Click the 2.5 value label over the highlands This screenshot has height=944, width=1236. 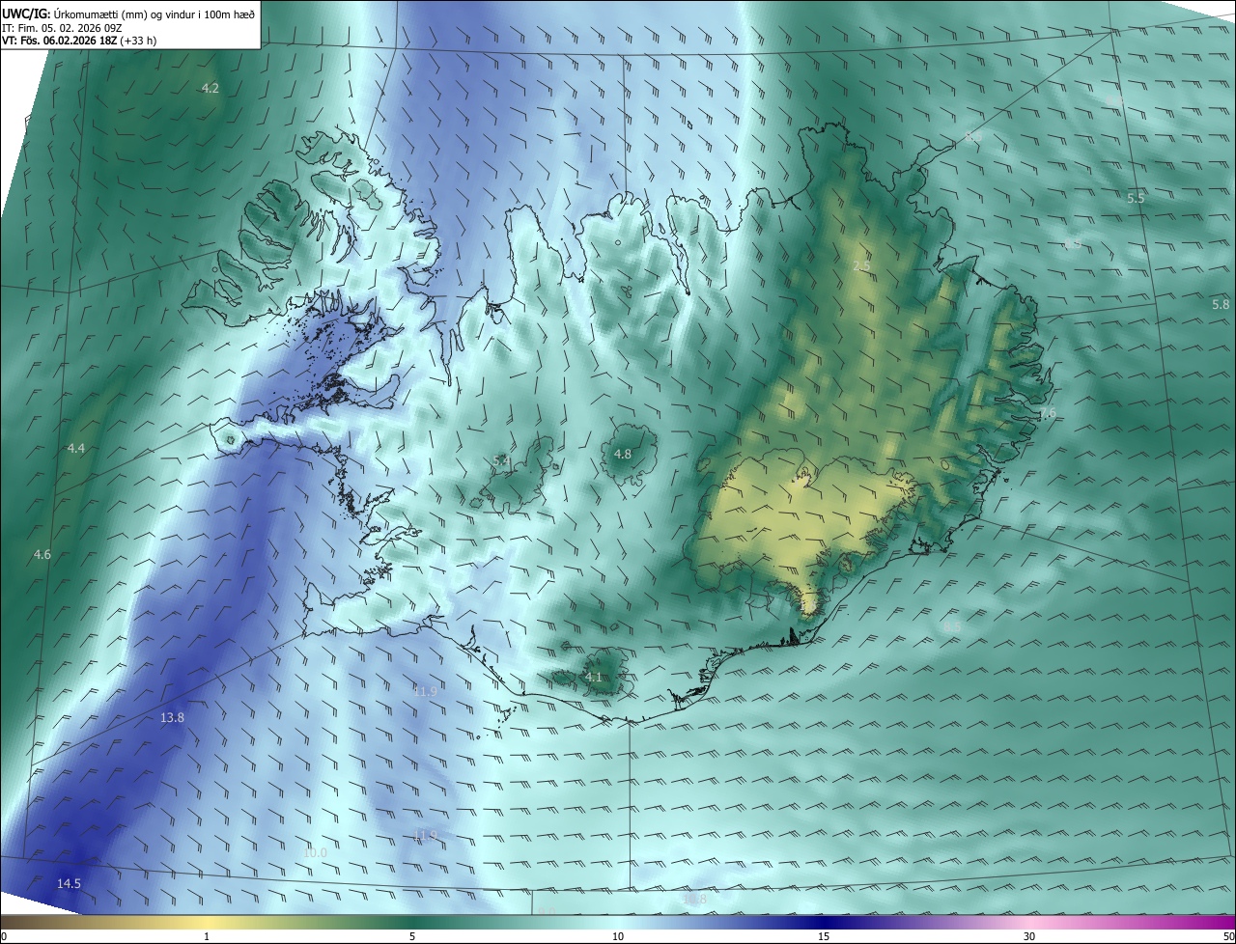point(862,266)
